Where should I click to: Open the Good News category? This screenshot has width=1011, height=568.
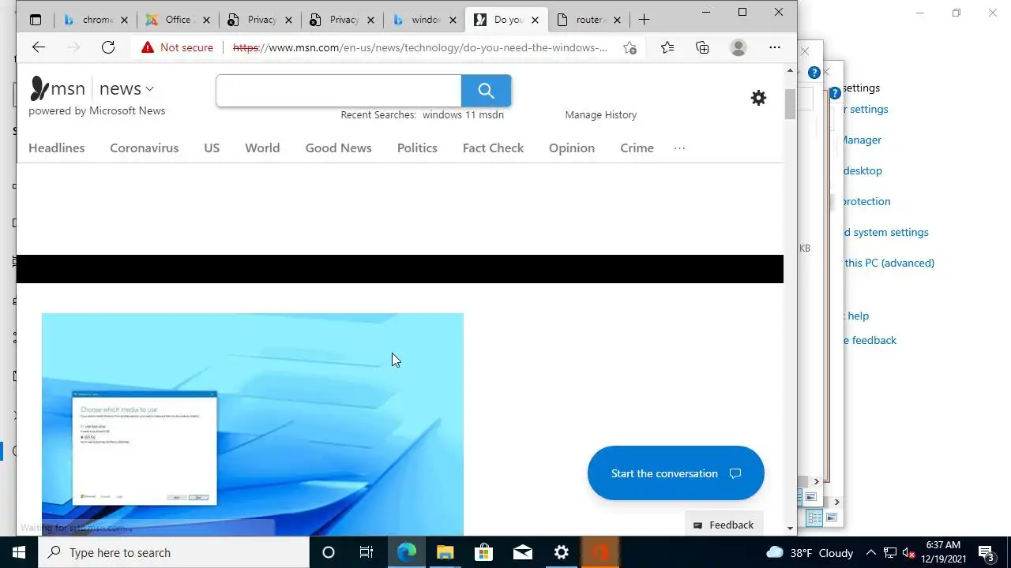click(338, 148)
